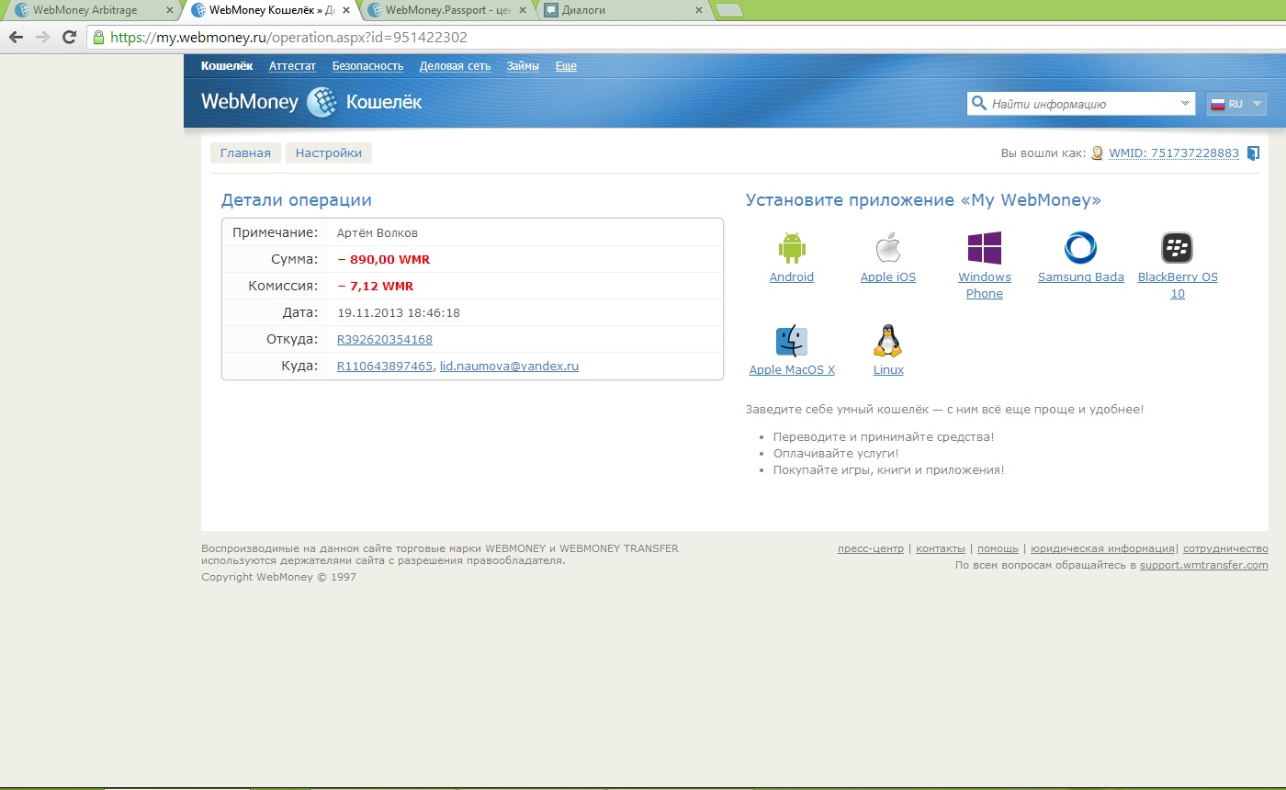Image resolution: width=1286 pixels, height=790 pixels.
Task: Click the Детали операции heading
Action: tap(297, 200)
